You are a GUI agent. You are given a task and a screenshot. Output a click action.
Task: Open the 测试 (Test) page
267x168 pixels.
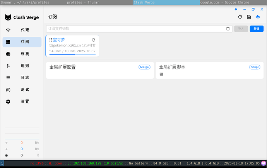tap(22, 90)
